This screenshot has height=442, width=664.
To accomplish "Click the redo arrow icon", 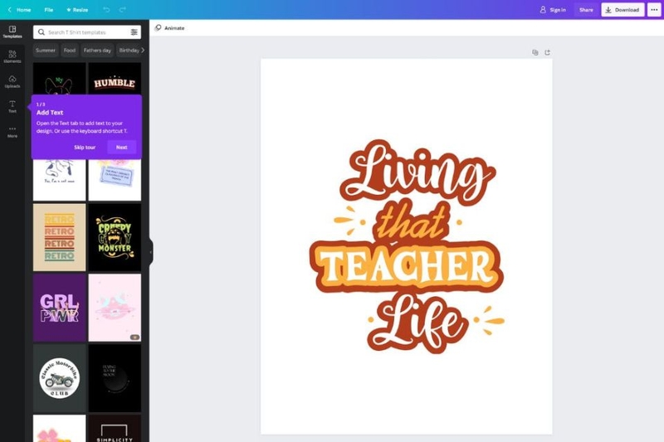I will point(122,9).
